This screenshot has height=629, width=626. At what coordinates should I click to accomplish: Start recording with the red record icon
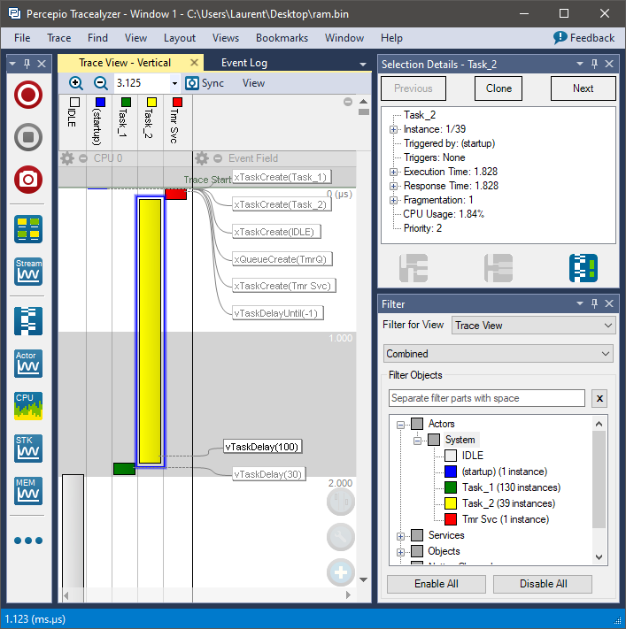click(x=28, y=95)
